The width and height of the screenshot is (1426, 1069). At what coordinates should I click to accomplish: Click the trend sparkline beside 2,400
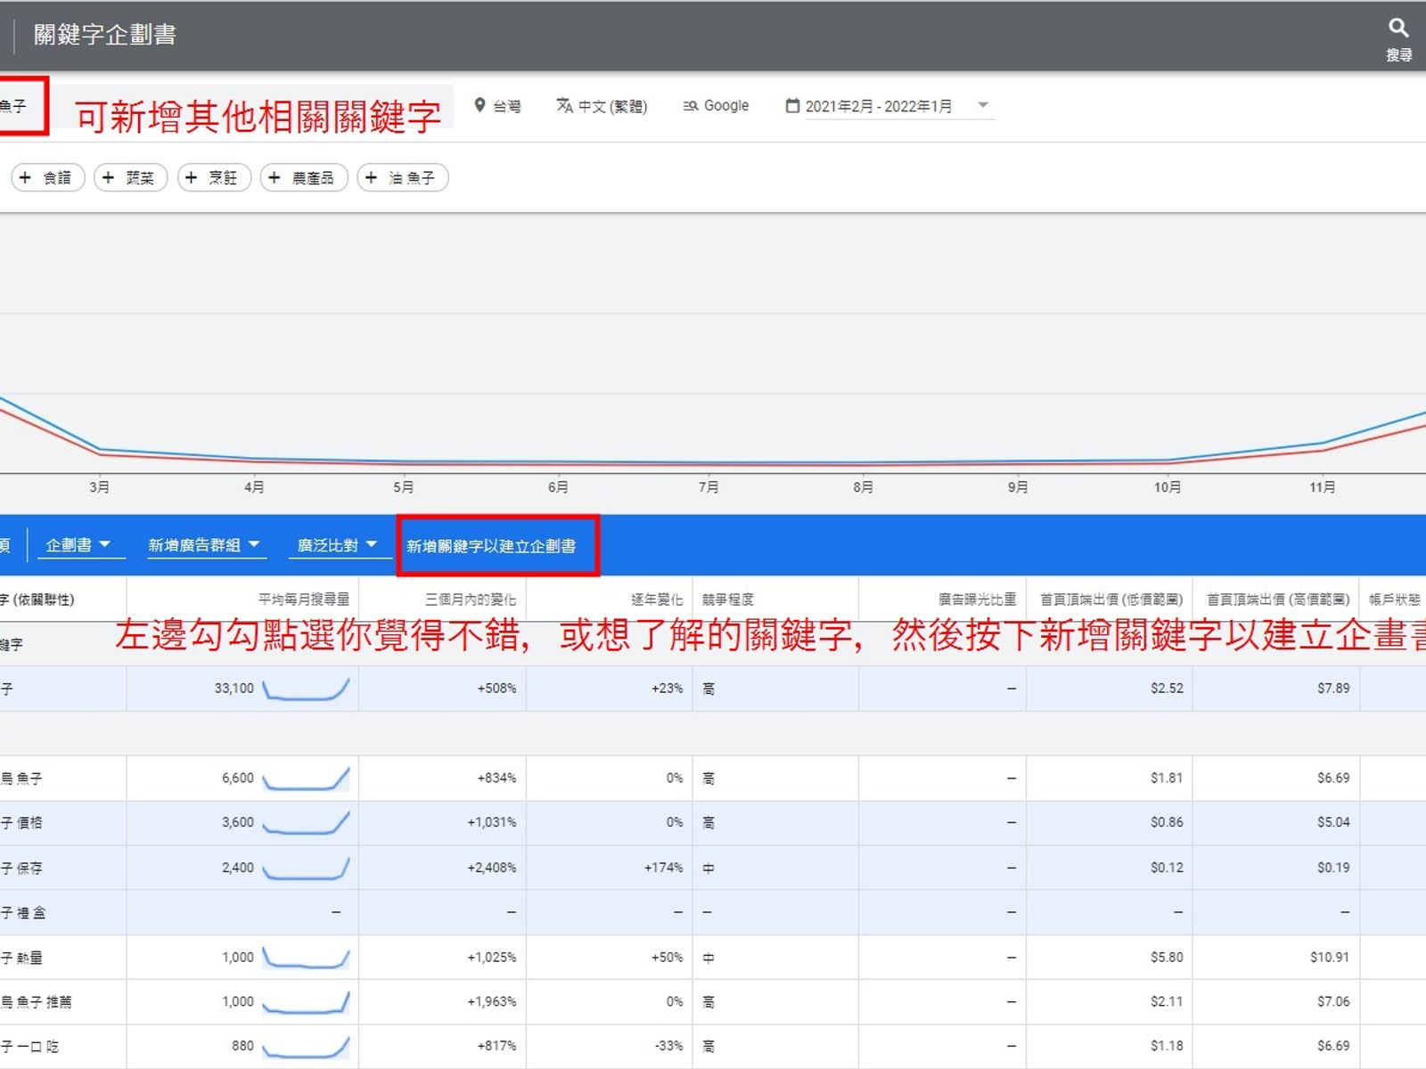pyautogui.click(x=306, y=868)
